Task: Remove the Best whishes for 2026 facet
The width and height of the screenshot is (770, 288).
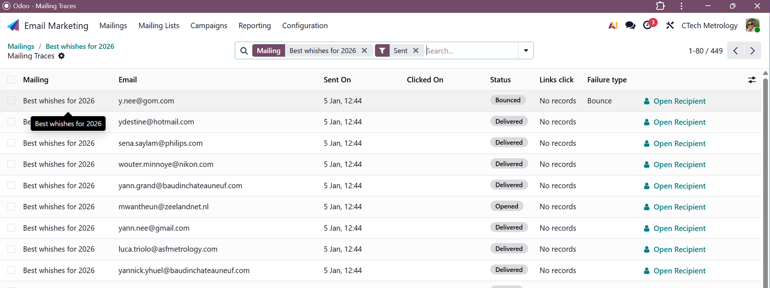Action: [x=364, y=50]
